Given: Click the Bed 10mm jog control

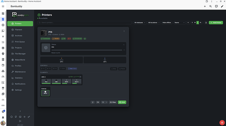Looking at the screenshot, I should 72,69.
